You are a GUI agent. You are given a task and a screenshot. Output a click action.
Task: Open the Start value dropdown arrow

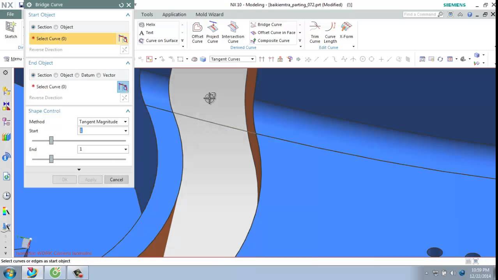125,131
